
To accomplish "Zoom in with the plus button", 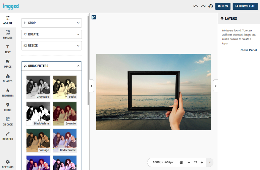I will (x=202, y=162).
